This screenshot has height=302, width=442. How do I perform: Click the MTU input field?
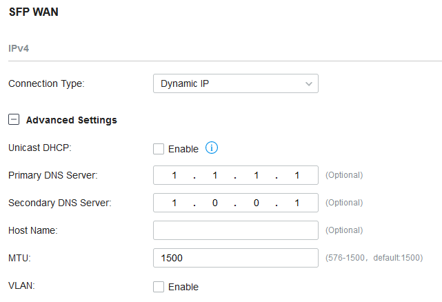[x=235, y=258]
